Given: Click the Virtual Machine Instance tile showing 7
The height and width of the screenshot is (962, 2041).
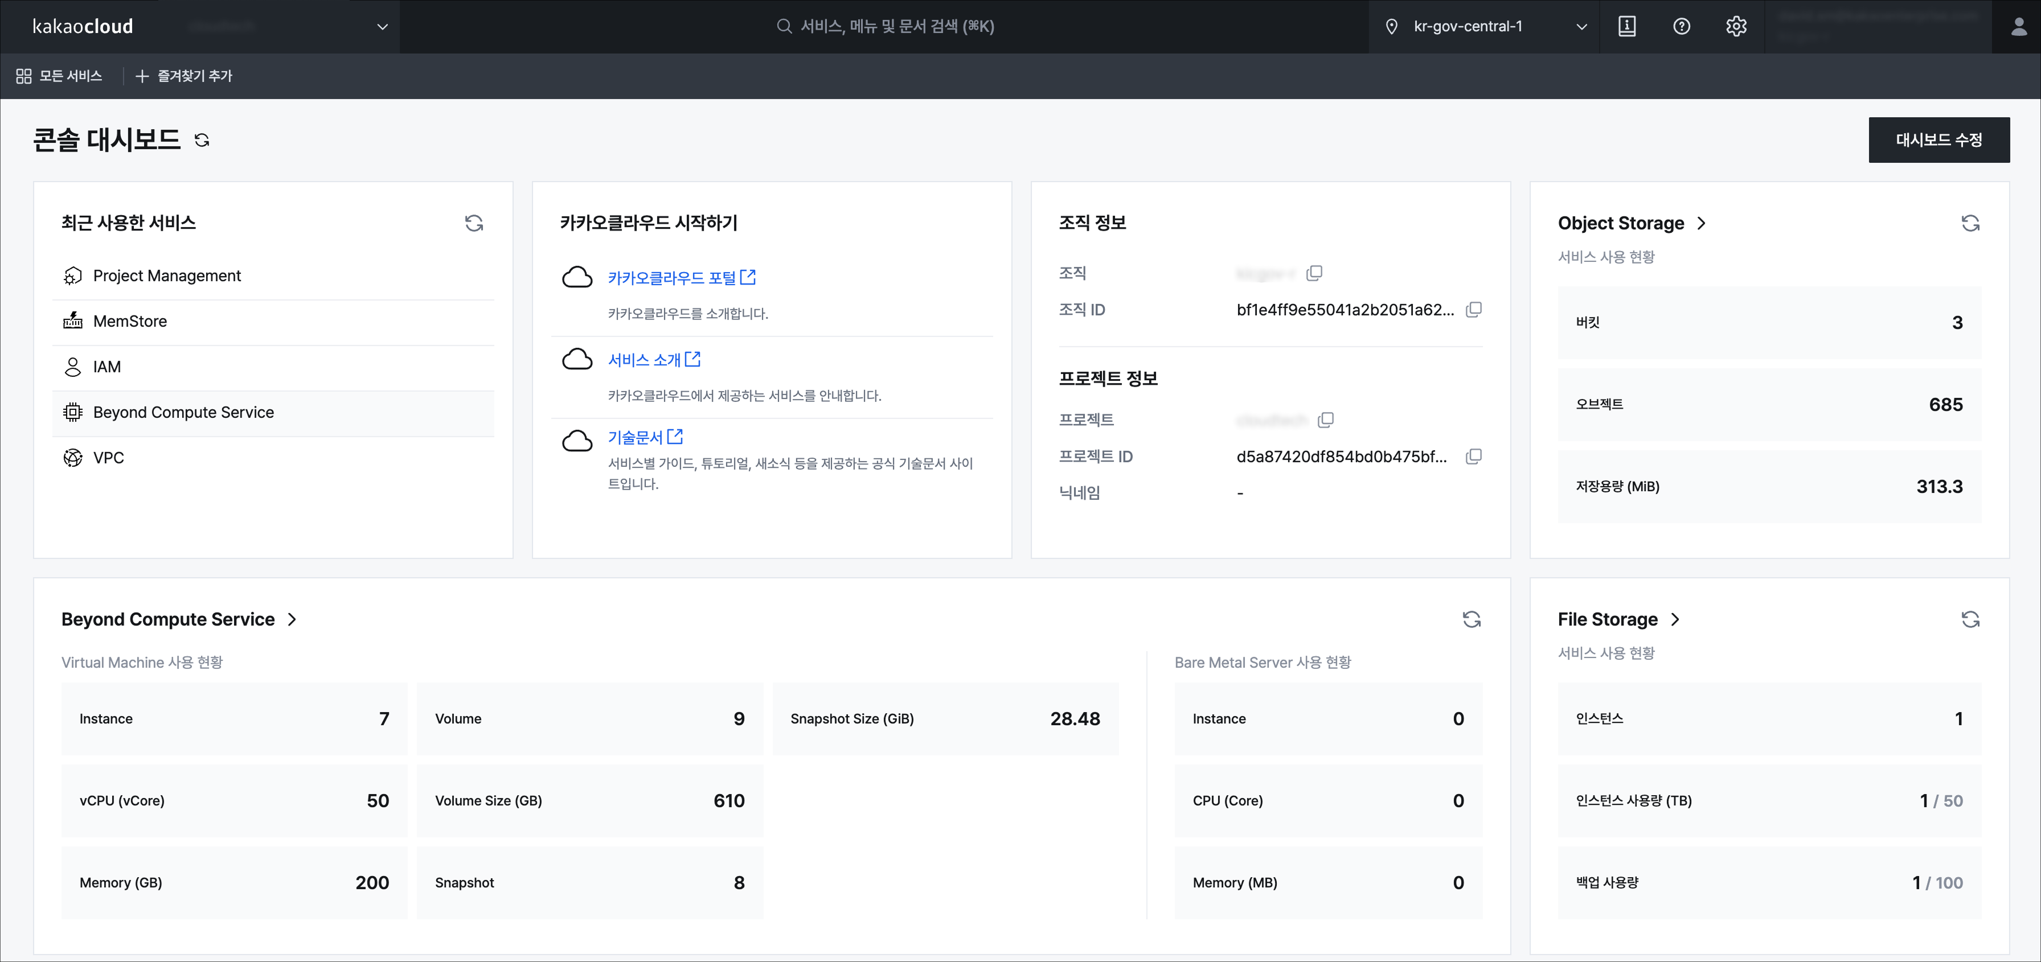Looking at the screenshot, I should pos(235,719).
